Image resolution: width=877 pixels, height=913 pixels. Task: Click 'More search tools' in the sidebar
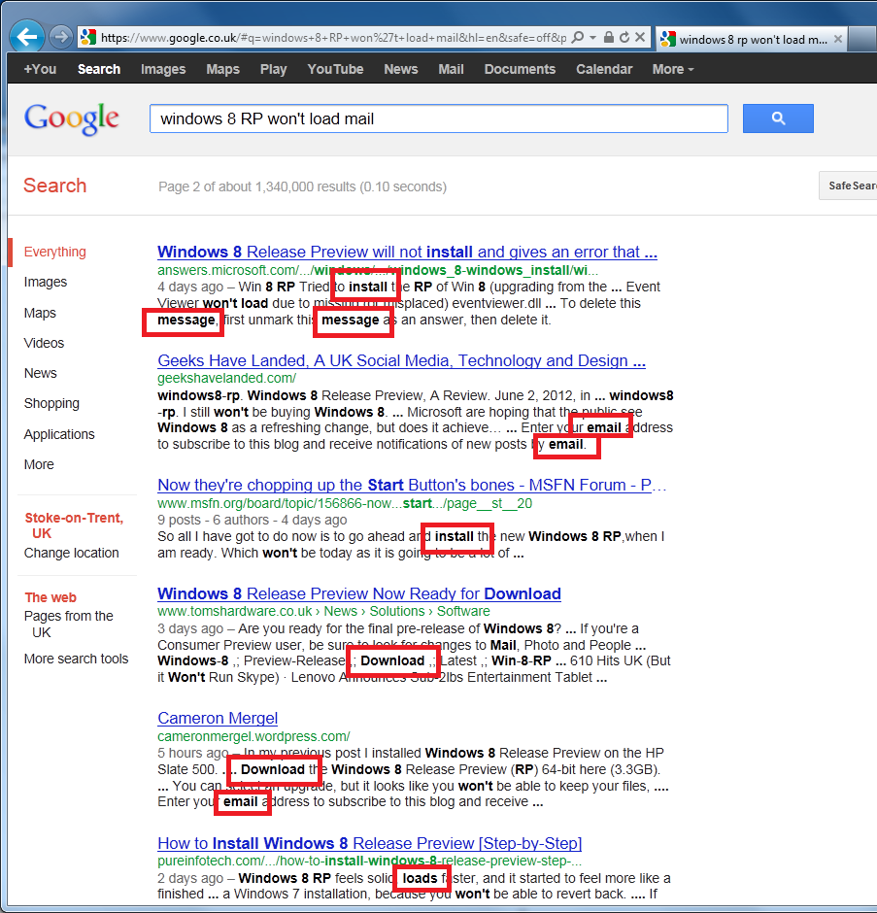[x=76, y=659]
